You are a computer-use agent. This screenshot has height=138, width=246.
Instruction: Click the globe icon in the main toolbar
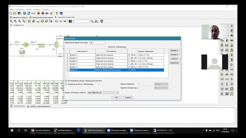(x=25, y=13)
